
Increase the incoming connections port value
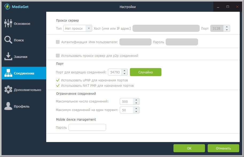tap(124, 71)
